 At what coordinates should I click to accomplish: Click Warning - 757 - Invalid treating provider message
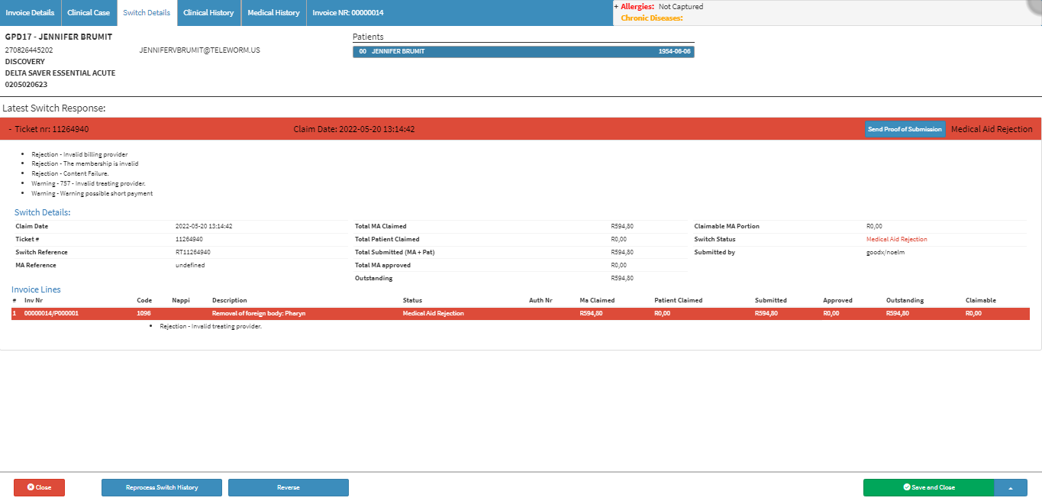89,183
